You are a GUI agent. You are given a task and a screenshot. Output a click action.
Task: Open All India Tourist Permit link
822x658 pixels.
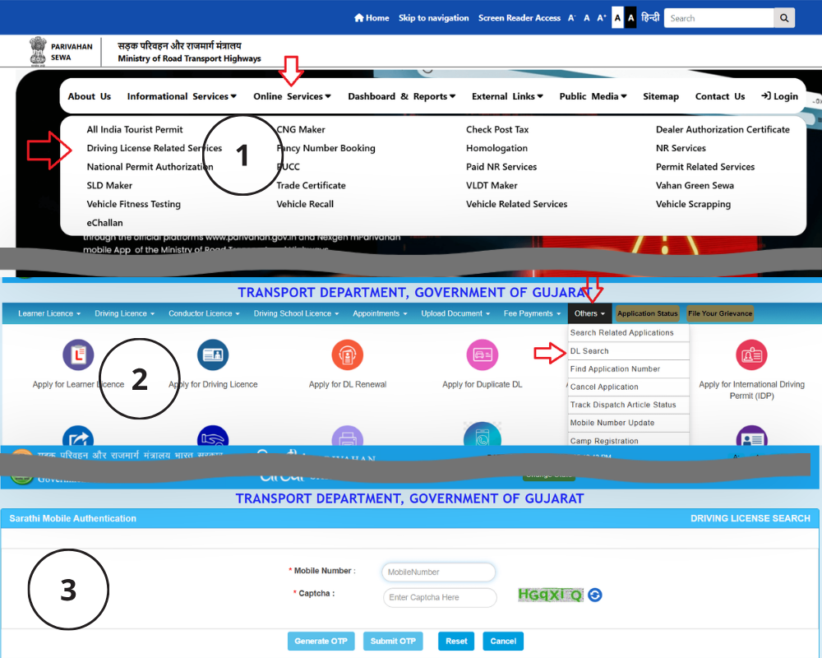coord(135,129)
